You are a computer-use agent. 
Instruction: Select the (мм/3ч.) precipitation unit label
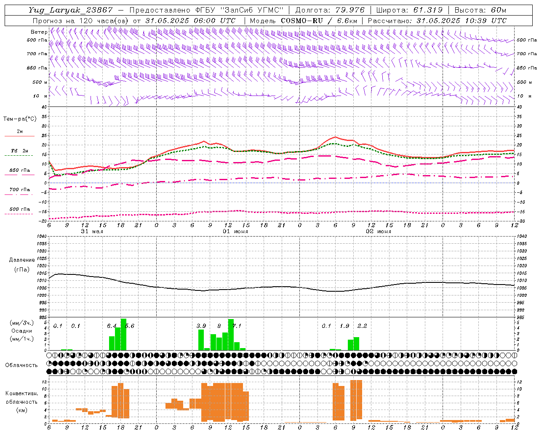[x=22, y=323]
